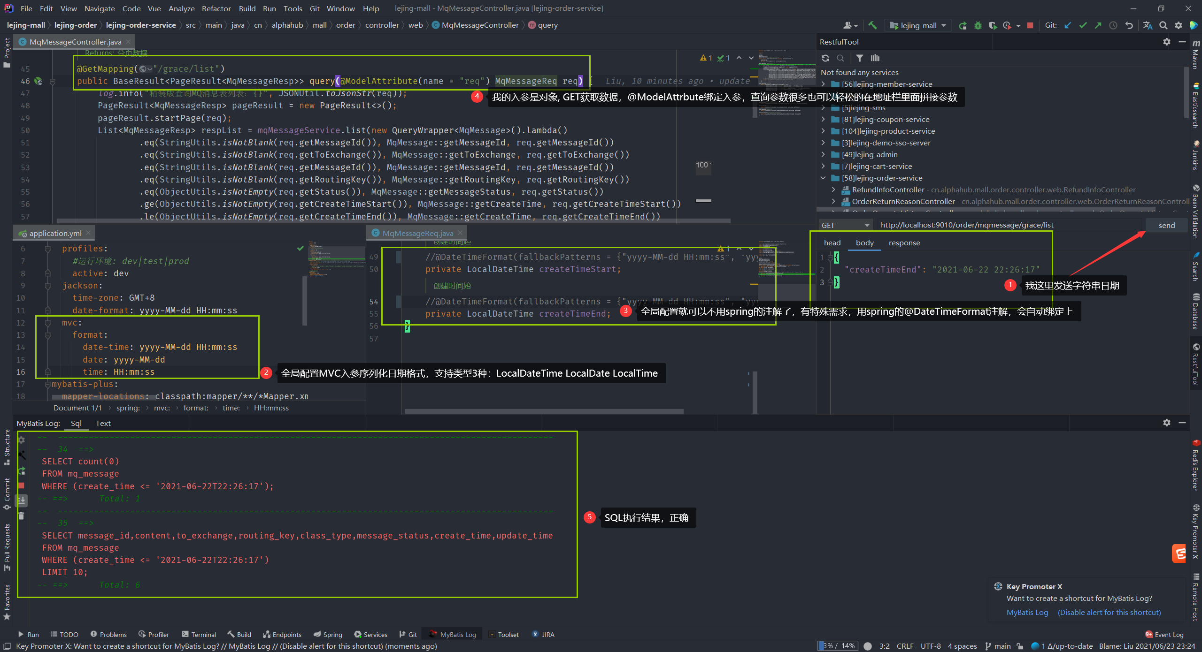Switch to the MqMessageReq.java tab

coord(417,233)
